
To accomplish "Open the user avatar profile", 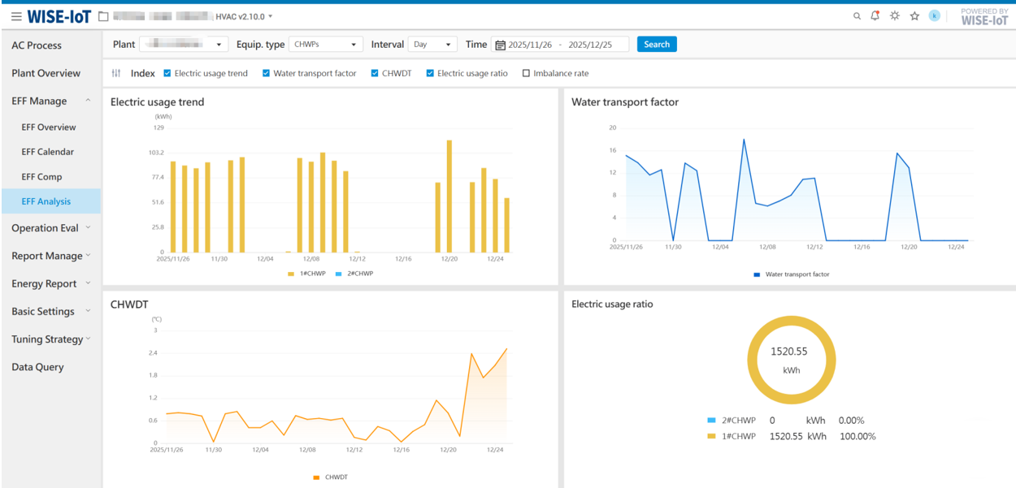I will pyautogui.click(x=935, y=16).
